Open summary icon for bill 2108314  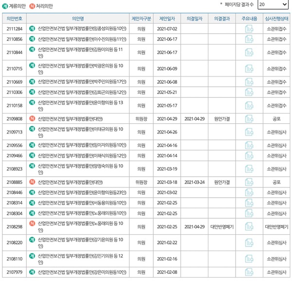(x=249, y=203)
